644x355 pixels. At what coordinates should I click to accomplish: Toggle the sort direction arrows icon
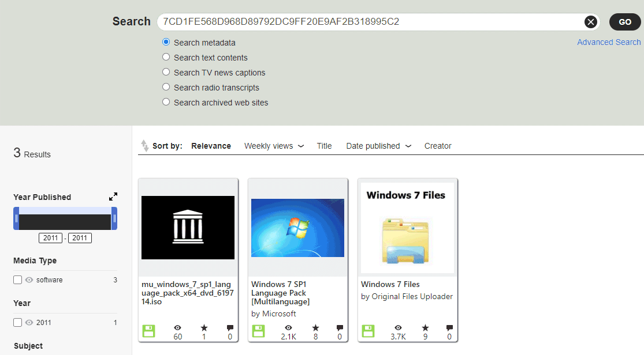(x=144, y=146)
